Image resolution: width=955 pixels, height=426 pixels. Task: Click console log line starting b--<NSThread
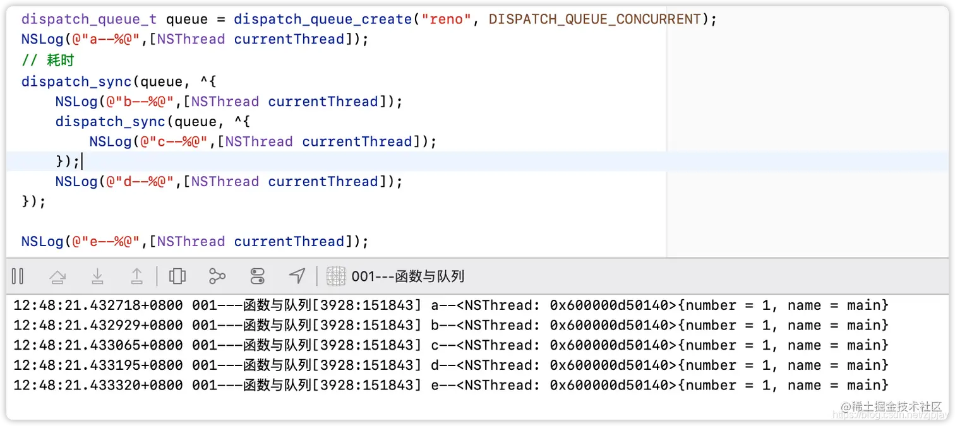pos(451,325)
